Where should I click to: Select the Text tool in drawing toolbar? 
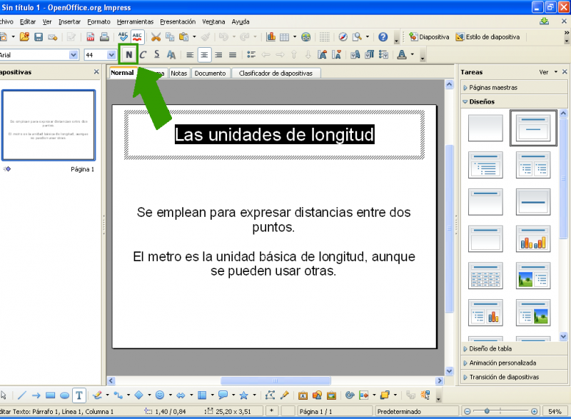pos(79,395)
